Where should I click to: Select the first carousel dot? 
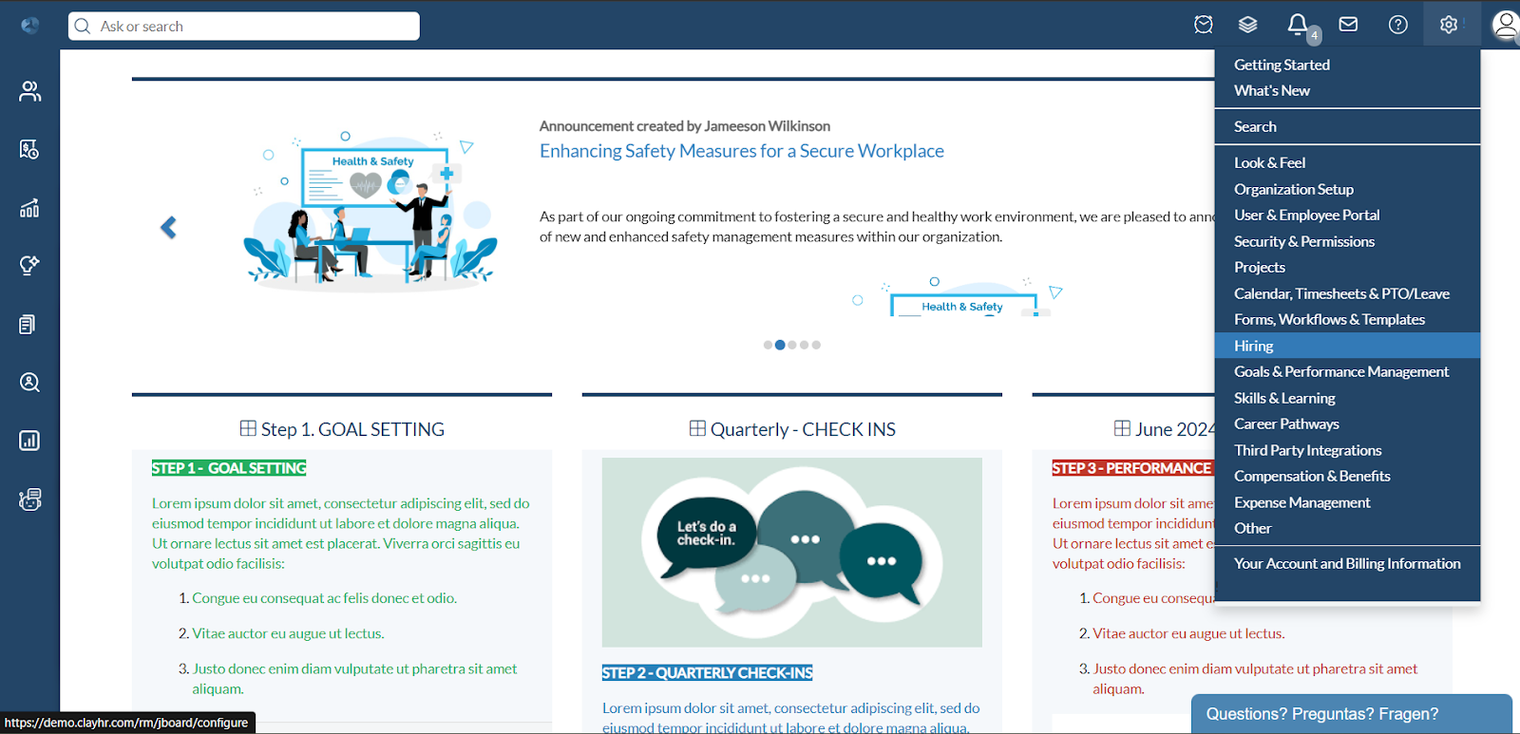point(768,345)
